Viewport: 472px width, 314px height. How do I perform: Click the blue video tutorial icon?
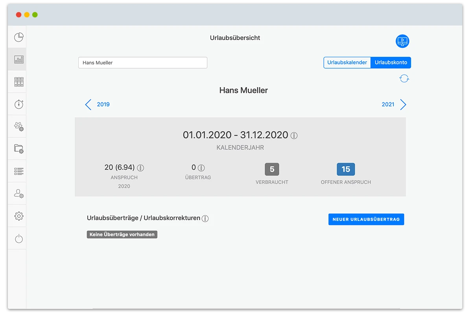tap(402, 41)
